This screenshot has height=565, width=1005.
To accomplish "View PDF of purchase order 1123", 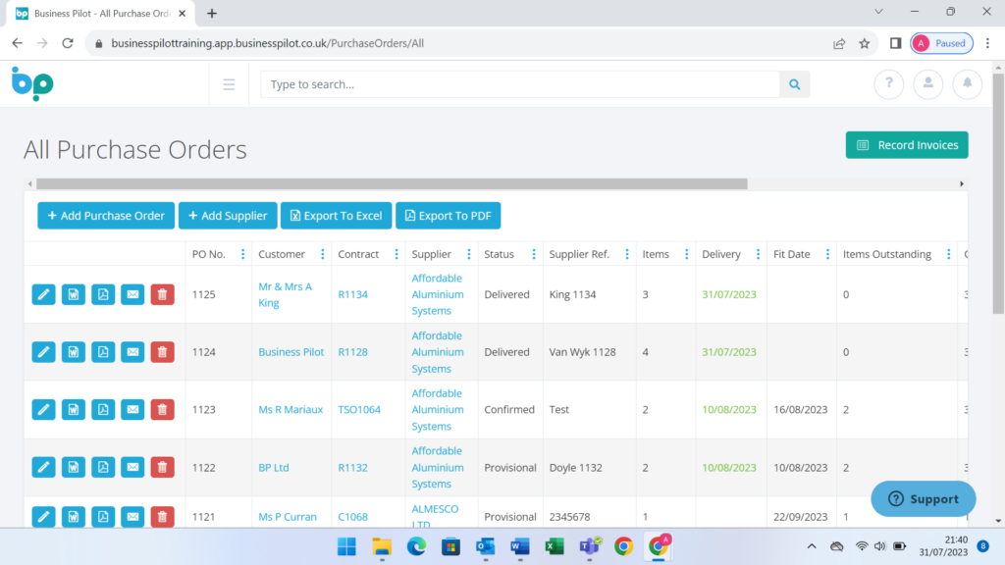I will click(x=103, y=409).
